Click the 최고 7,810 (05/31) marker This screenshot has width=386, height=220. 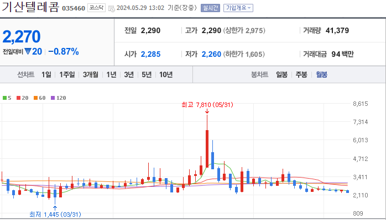(207, 105)
